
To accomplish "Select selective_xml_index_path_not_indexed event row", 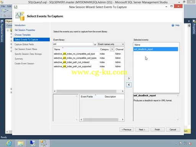I will [89, 62].
